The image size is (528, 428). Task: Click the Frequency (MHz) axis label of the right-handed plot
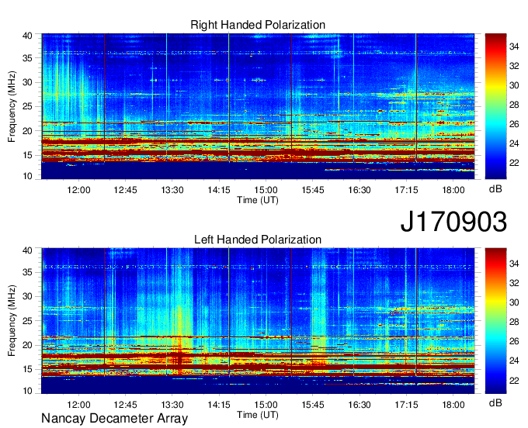pyautogui.click(x=12, y=106)
